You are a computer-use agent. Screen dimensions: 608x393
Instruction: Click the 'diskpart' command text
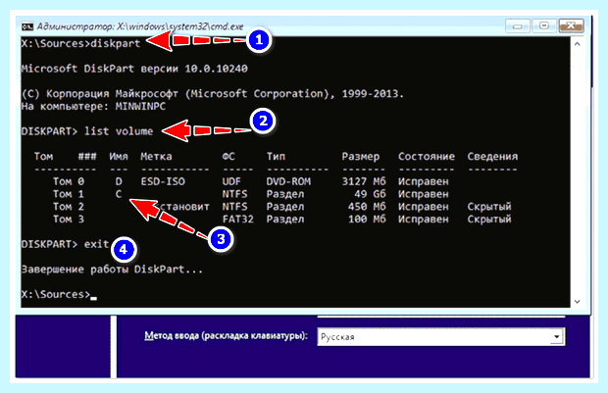(115, 43)
